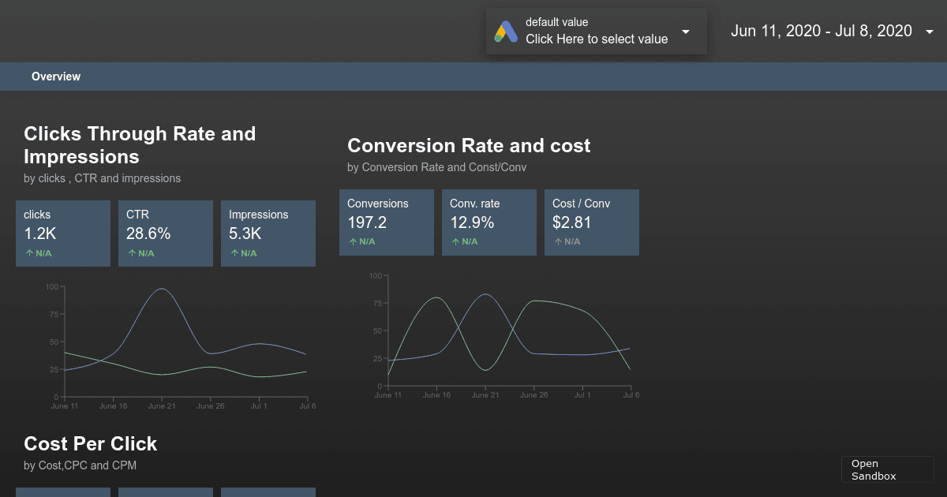Click the Cost Per Click section heading
The width and height of the screenshot is (947, 497).
[x=90, y=444]
